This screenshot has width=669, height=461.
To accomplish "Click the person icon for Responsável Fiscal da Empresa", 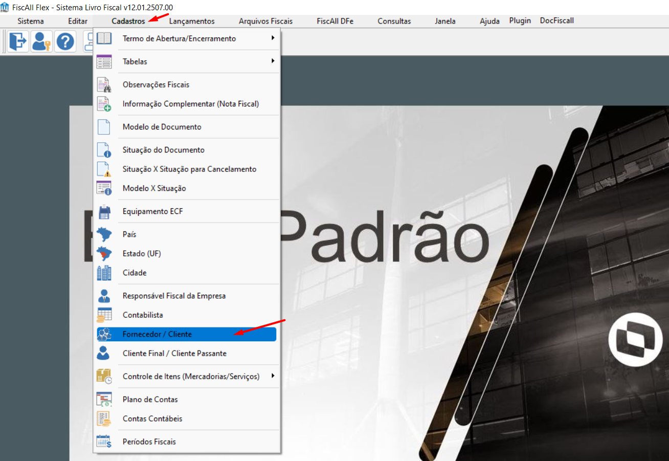I will 104,296.
